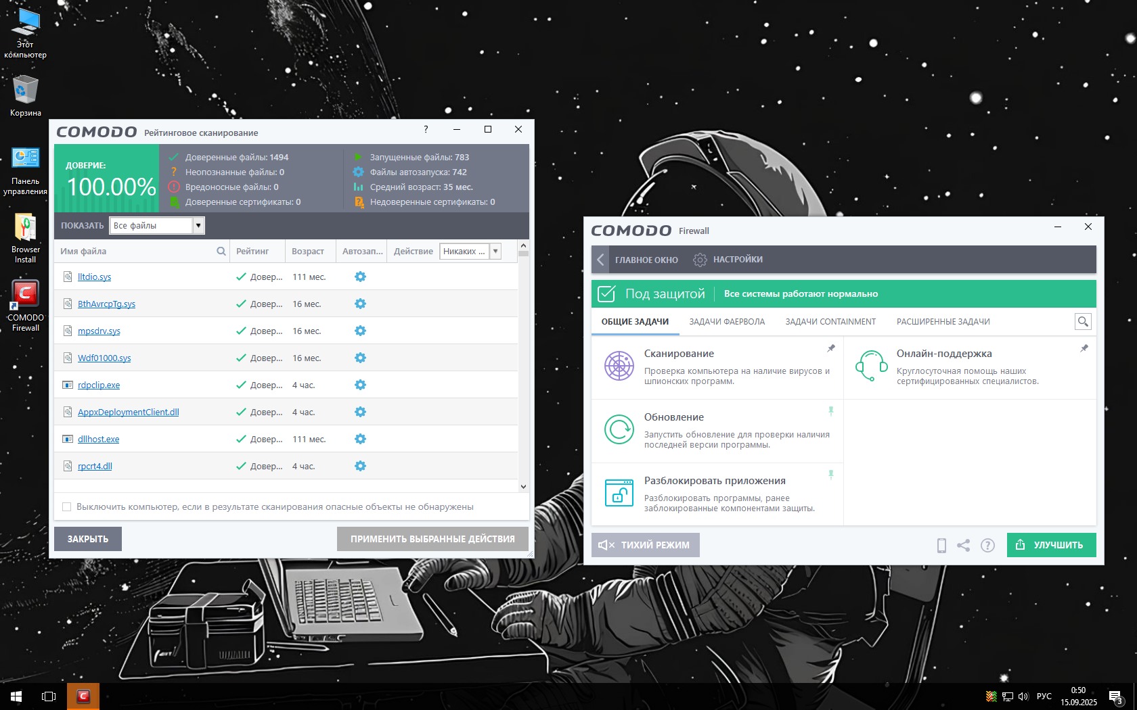Image resolution: width=1137 pixels, height=710 pixels.
Task: Open the dllhost.exe file link
Action: coord(98,439)
